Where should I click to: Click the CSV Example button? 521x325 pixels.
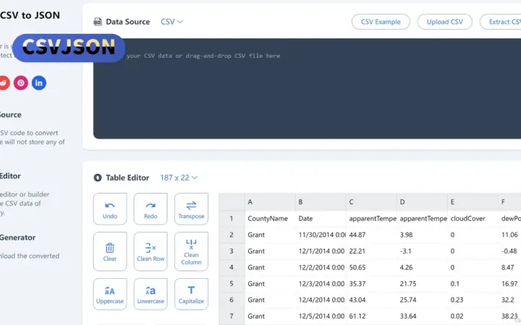(381, 22)
